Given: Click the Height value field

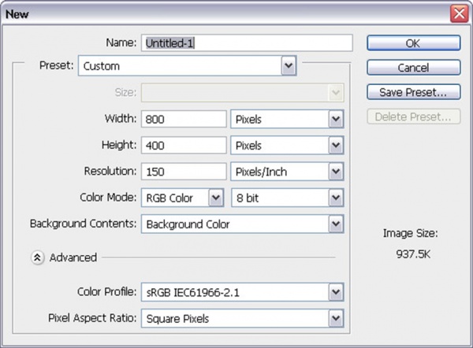Looking at the screenshot, I should (x=184, y=146).
